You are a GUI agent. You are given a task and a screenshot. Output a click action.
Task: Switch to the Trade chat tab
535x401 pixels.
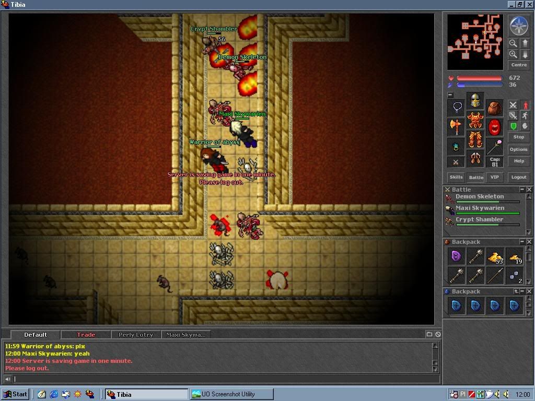coord(86,335)
